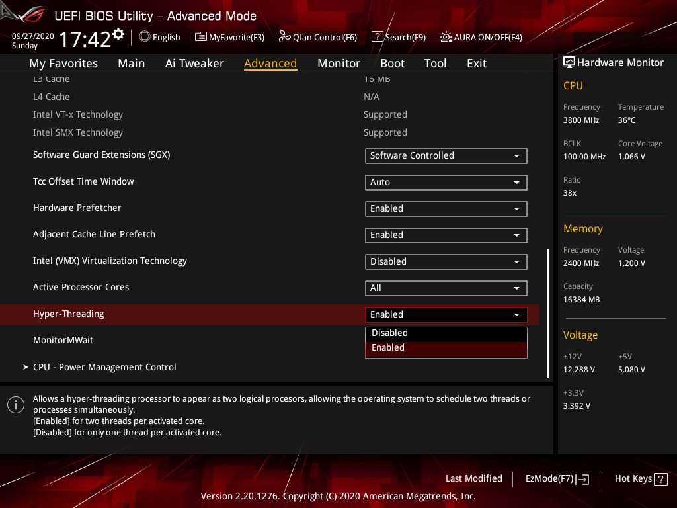Click the info icon beside the help description
This screenshot has height=508, width=677.
click(x=16, y=405)
